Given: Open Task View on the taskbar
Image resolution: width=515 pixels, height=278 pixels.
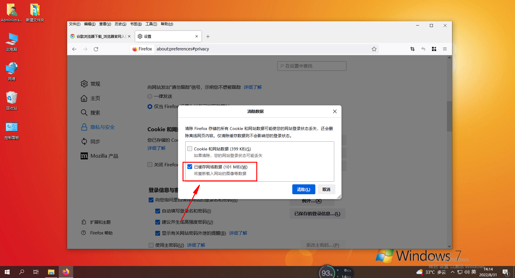Looking at the screenshot, I should pos(36,272).
